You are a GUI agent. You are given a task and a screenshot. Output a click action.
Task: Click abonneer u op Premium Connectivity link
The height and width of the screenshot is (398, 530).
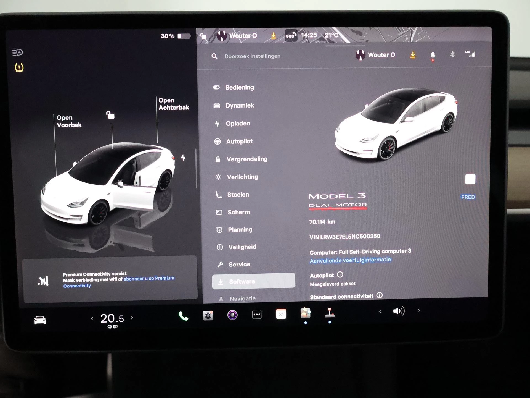tap(119, 282)
